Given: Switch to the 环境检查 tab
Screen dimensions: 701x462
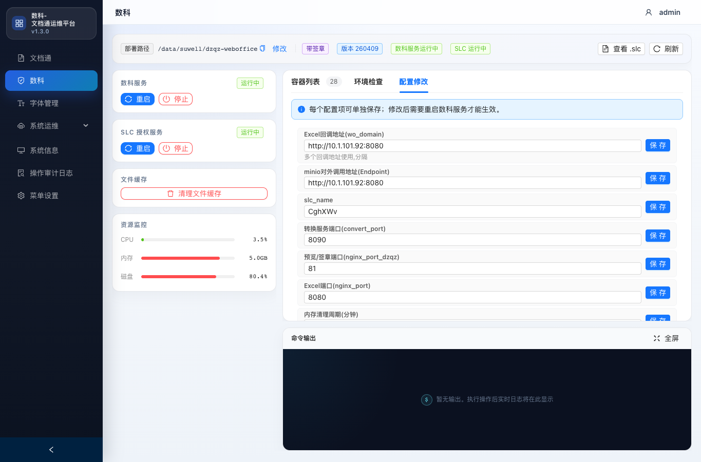Looking at the screenshot, I should (368, 82).
